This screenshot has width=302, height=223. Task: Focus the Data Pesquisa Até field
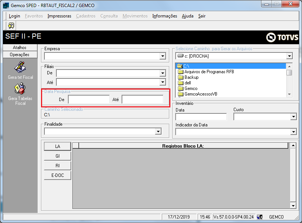click(142, 100)
